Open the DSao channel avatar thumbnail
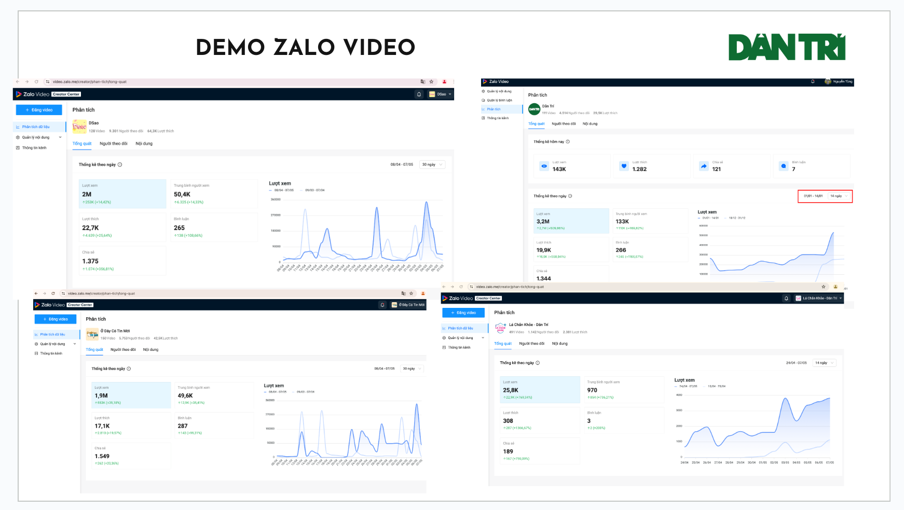The height and width of the screenshot is (510, 904). [79, 126]
